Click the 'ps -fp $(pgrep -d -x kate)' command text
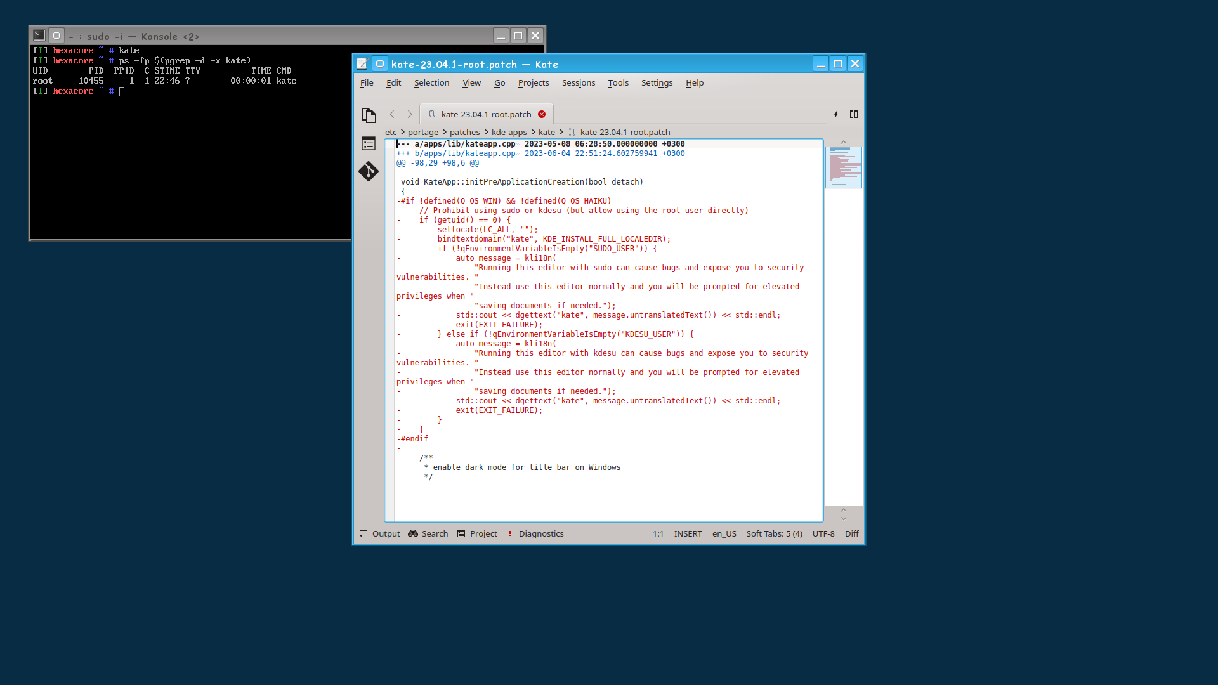 [185, 61]
